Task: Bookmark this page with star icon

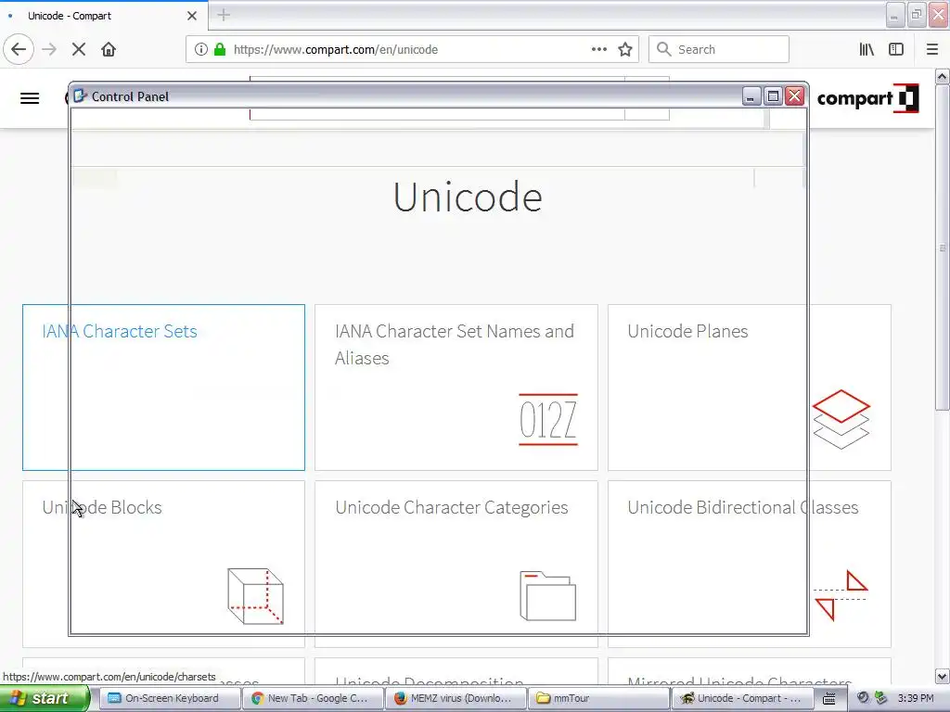Action: 625,50
